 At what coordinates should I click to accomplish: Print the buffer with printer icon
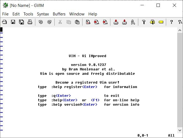(30, 22)
